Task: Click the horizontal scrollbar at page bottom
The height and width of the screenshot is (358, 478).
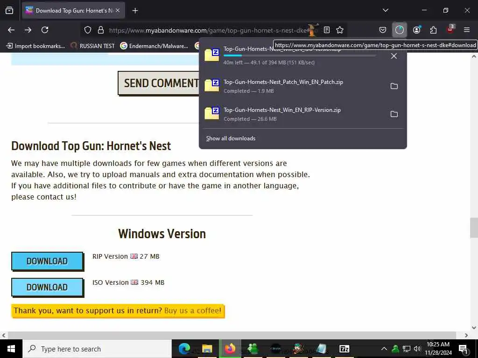Action: coord(232,335)
